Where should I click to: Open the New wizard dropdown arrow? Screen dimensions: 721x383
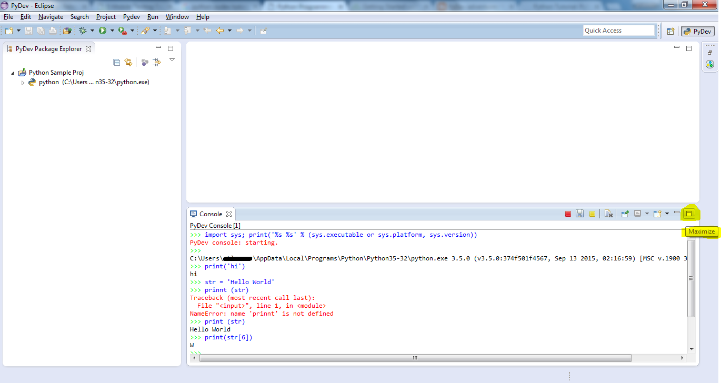click(18, 31)
